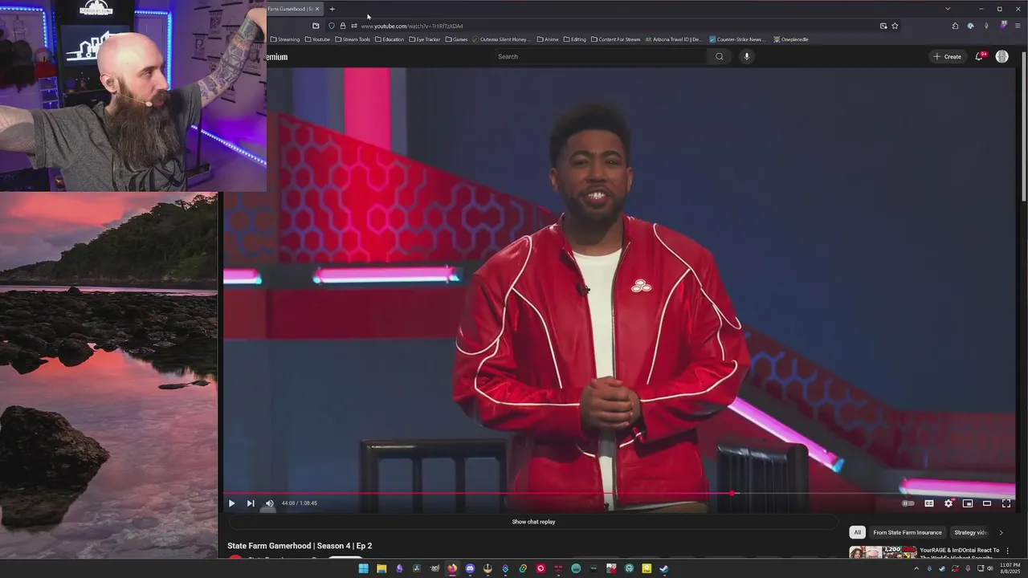The height and width of the screenshot is (578, 1028).
Task: Mute the video volume speaker icon
Action: click(270, 503)
